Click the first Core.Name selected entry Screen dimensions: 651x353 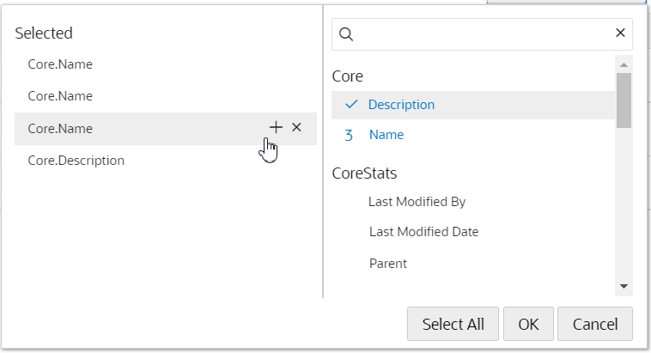click(x=60, y=64)
